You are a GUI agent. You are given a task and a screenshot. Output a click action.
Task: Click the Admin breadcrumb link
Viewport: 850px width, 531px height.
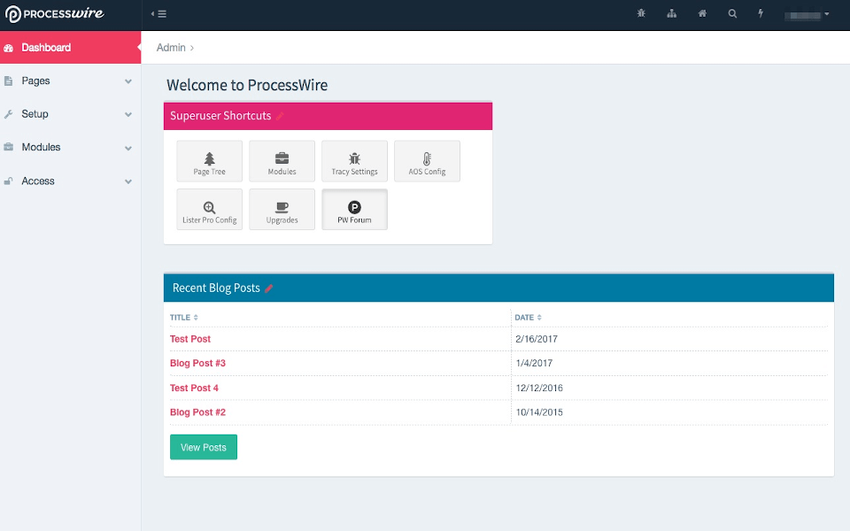(171, 48)
